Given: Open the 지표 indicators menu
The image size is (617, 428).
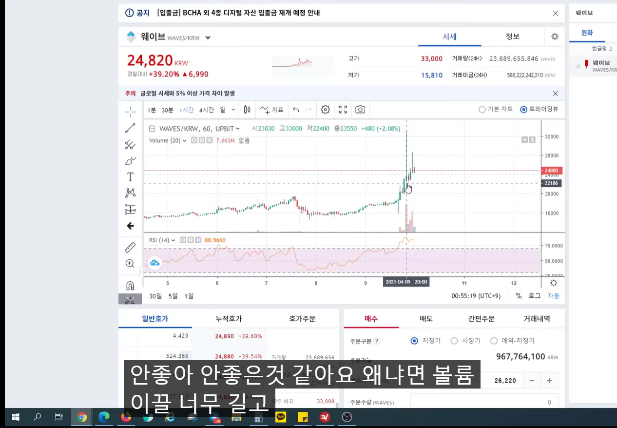Looking at the screenshot, I should click(271, 110).
